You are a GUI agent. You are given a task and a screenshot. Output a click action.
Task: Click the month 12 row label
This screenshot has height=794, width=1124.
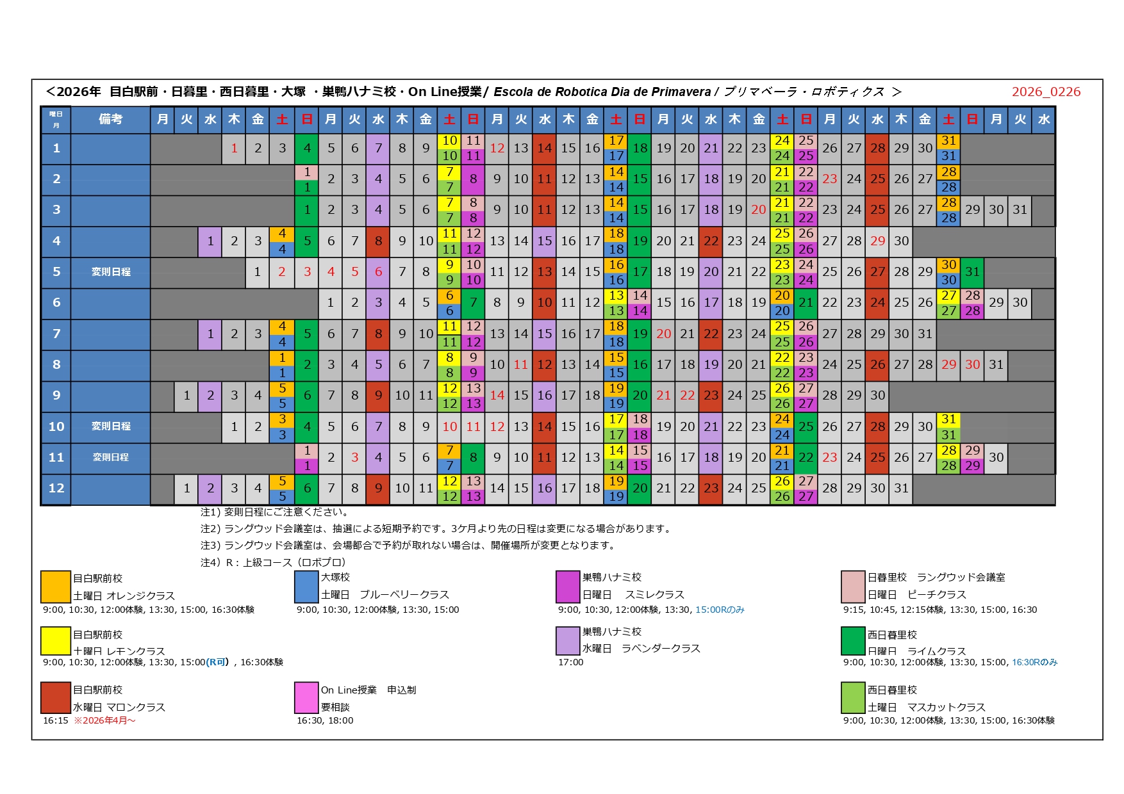pos(56,489)
